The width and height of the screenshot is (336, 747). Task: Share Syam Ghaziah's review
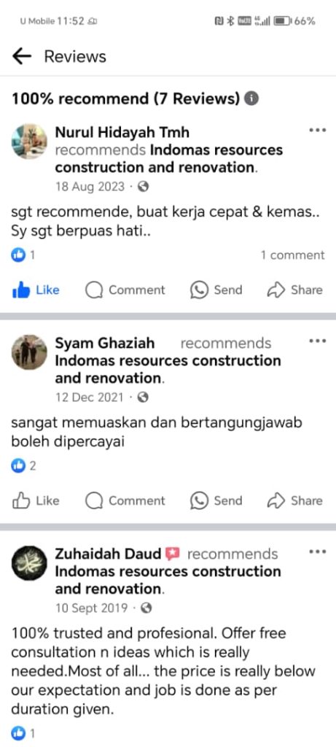pos(294,500)
